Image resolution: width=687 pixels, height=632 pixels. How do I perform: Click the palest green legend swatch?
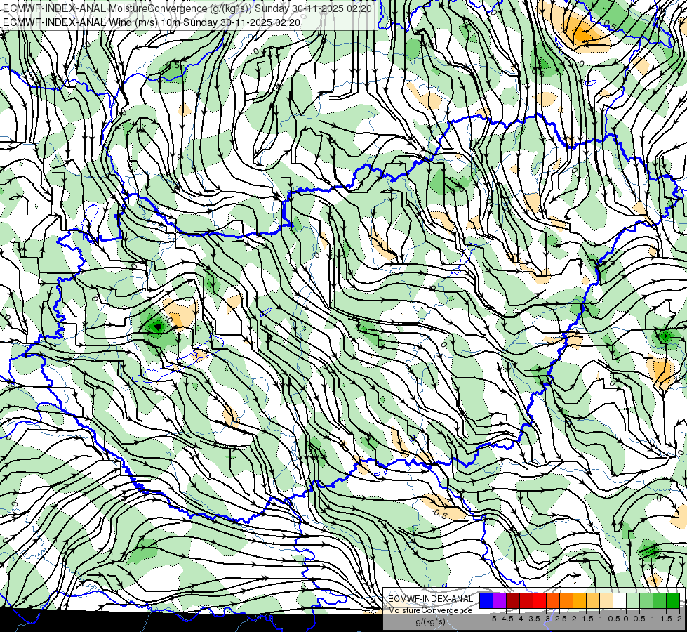click(x=633, y=600)
